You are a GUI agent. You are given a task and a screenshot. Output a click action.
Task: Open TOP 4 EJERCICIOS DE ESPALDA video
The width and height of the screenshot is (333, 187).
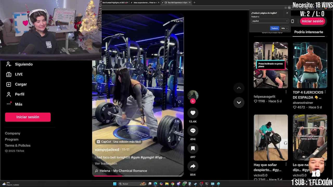pos(310,65)
